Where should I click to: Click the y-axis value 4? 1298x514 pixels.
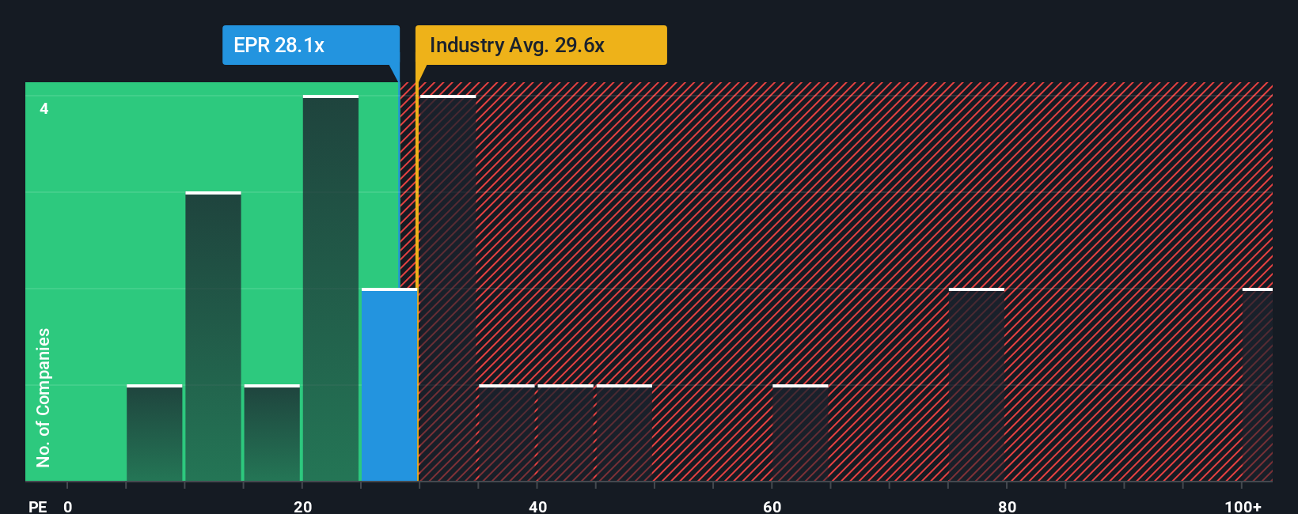coord(44,108)
